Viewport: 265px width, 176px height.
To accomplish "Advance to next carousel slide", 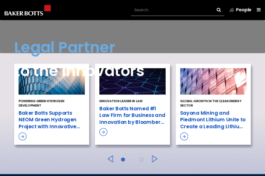I will (x=155, y=159).
